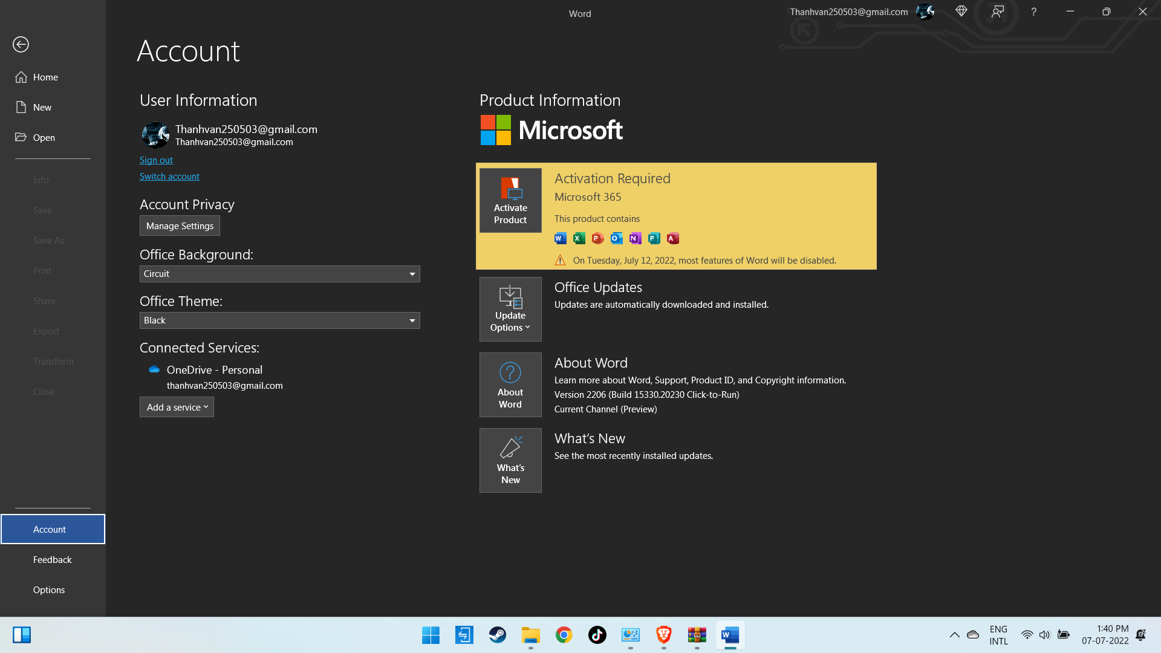Click the battery tray icon

click(1064, 635)
